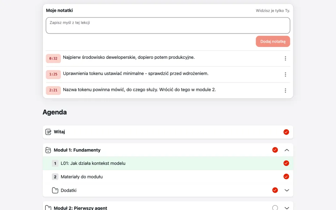
Task: Toggle completion checkmark for Moduł 1: Fundamenty
Action: pyautogui.click(x=275, y=150)
